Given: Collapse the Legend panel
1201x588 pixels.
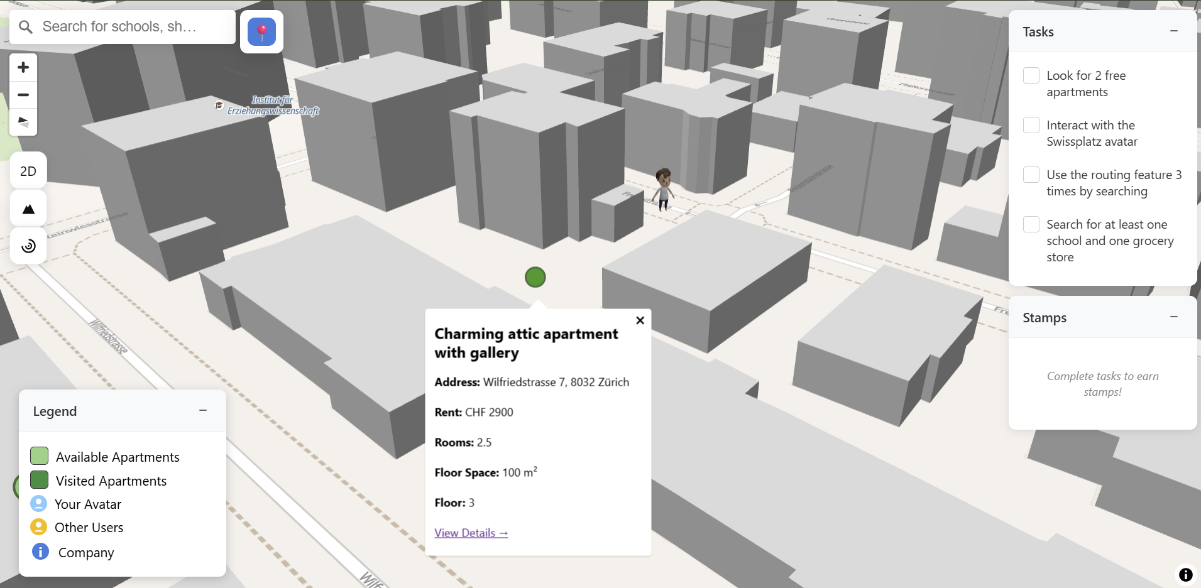Looking at the screenshot, I should (203, 411).
